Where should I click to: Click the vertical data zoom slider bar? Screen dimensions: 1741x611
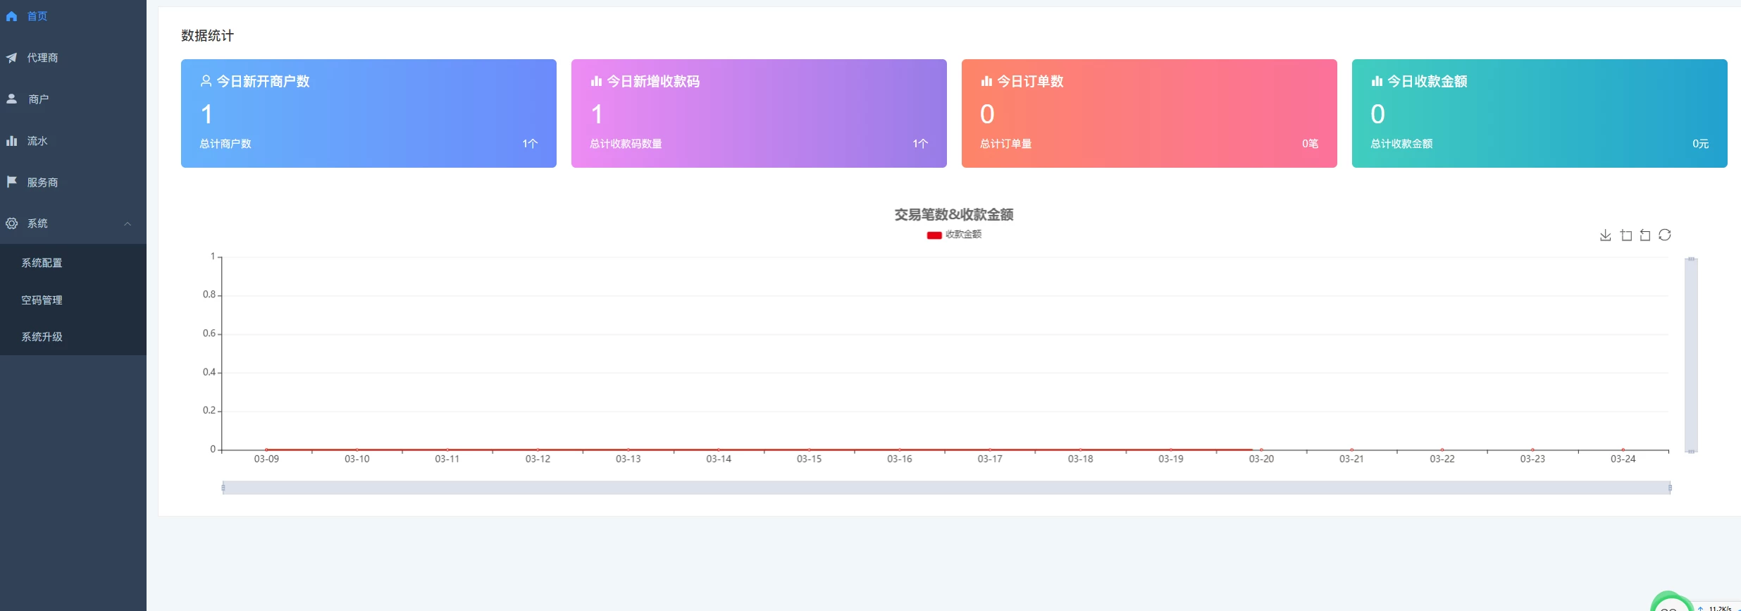tap(1691, 355)
